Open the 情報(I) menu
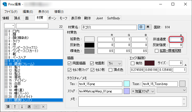The height and width of the screenshot is (112, 192). (x=59, y=12)
